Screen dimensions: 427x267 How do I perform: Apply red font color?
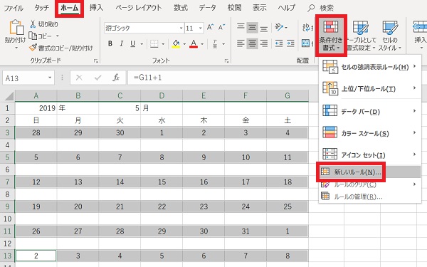[x=194, y=43]
